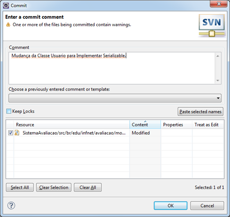Open previously entered comment dropdown
Viewport: 230px width, 217px height.
click(x=115, y=98)
